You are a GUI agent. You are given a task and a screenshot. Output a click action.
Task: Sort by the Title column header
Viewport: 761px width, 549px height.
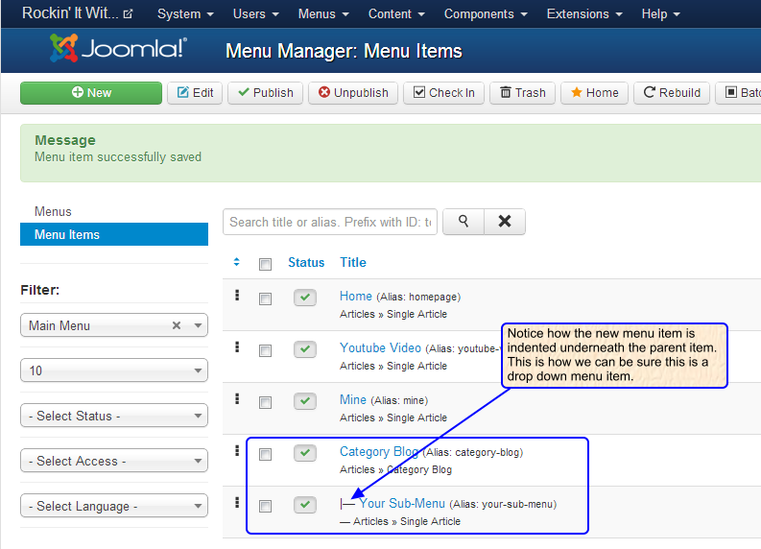[x=353, y=262]
